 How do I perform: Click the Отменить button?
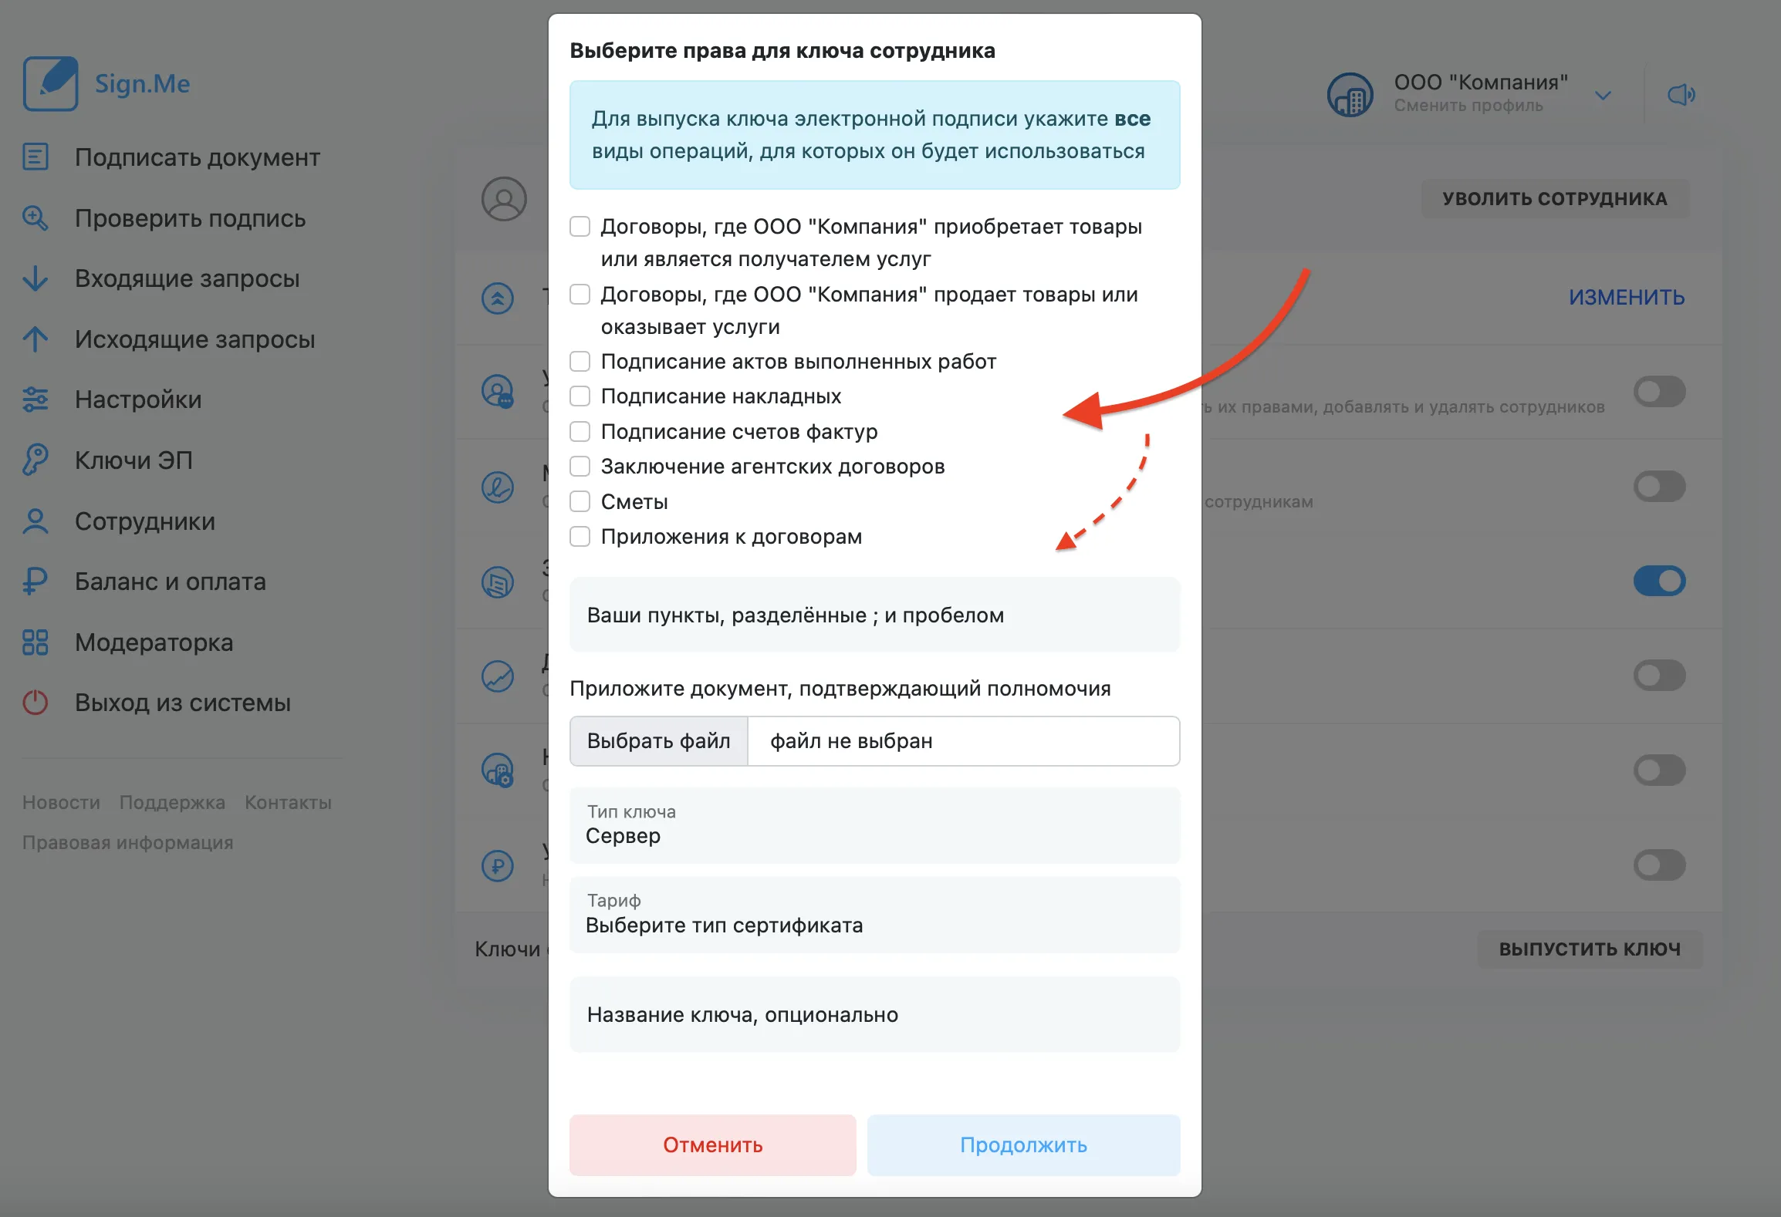[712, 1145]
